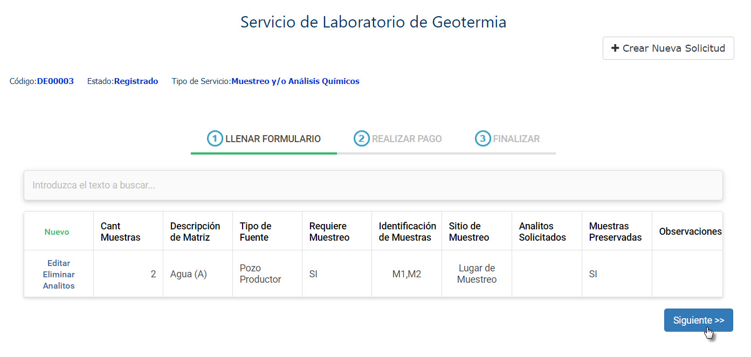Screen dimensions: 751x357
Task: Click the Muestras Preservadas column header
Action: coord(615,232)
